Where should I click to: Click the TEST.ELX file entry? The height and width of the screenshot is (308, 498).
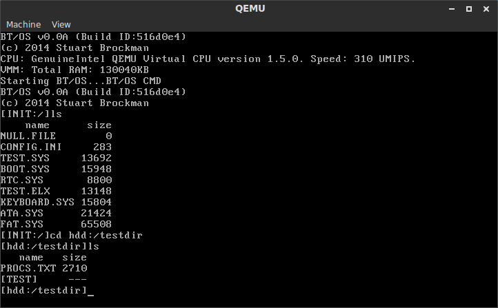[x=25, y=192]
